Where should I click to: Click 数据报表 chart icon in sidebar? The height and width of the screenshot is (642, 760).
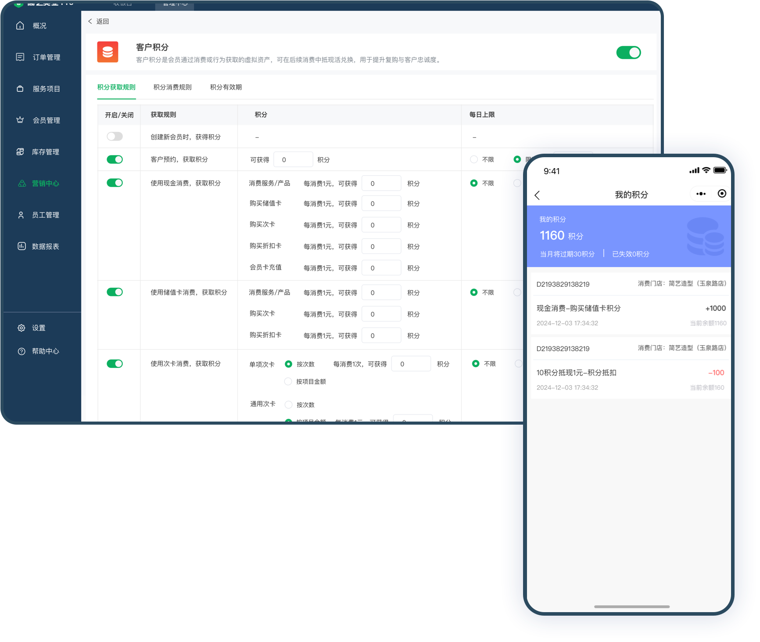22,246
